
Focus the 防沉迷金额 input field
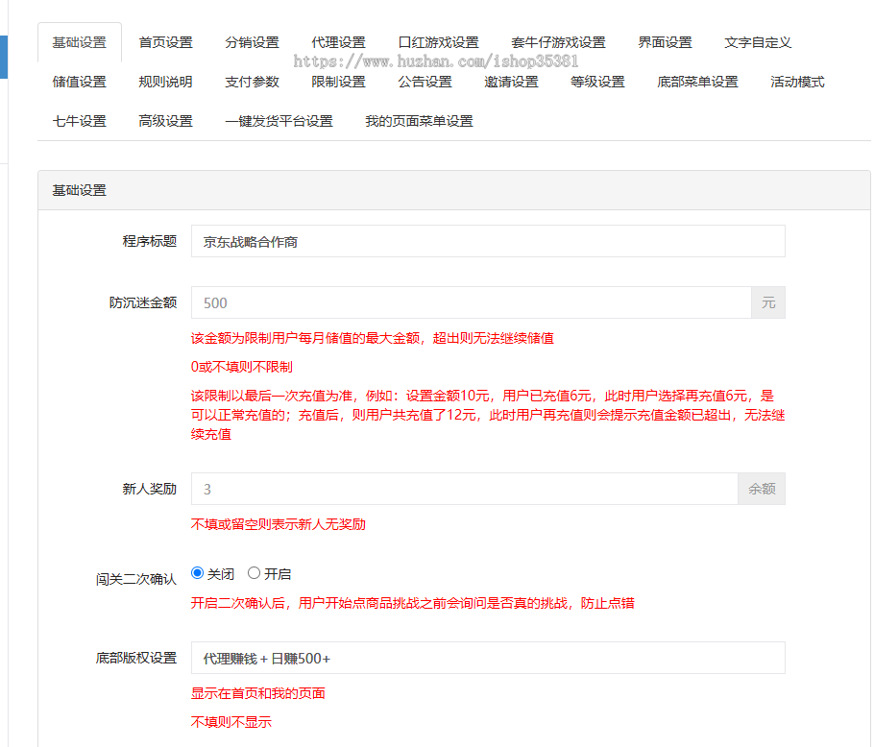click(471, 302)
